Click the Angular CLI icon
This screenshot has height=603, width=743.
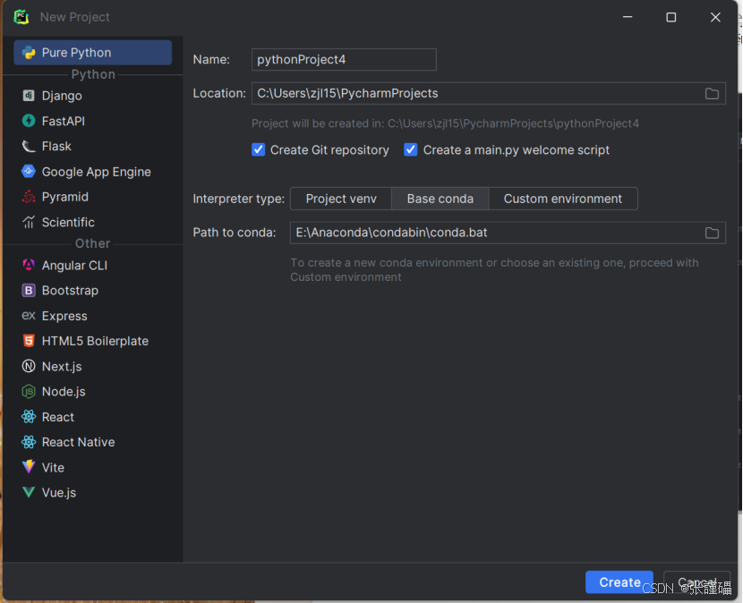pyautogui.click(x=29, y=265)
